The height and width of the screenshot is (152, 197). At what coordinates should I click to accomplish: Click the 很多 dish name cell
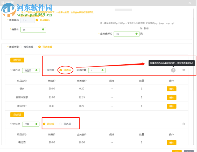[x=22, y=89]
